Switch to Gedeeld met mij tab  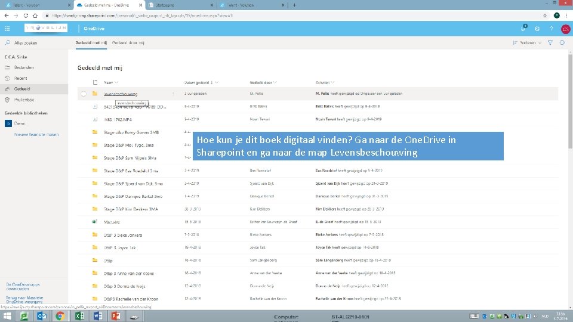(x=91, y=43)
